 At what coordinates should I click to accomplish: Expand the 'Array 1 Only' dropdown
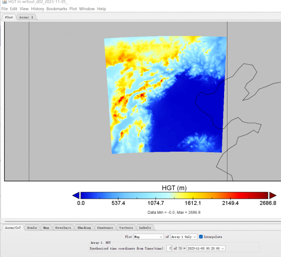[184, 236]
